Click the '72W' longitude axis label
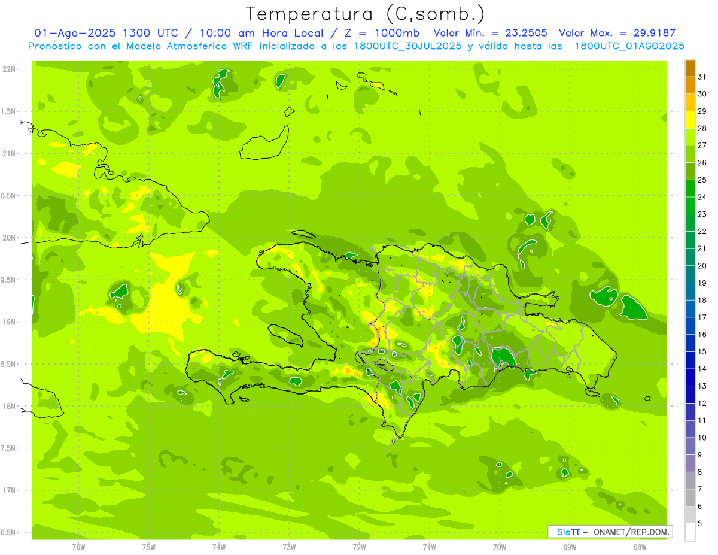 coord(359,547)
